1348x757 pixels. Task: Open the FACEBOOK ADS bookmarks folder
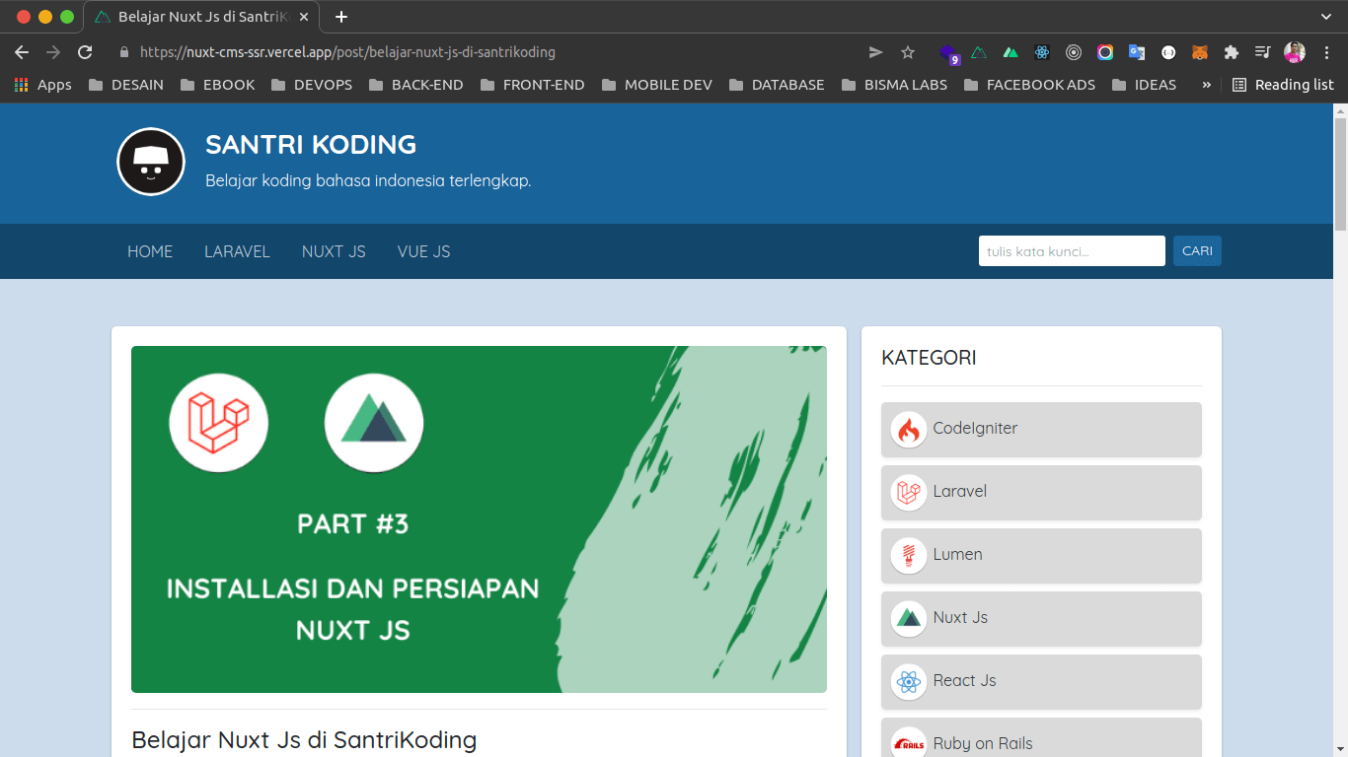[1028, 85]
